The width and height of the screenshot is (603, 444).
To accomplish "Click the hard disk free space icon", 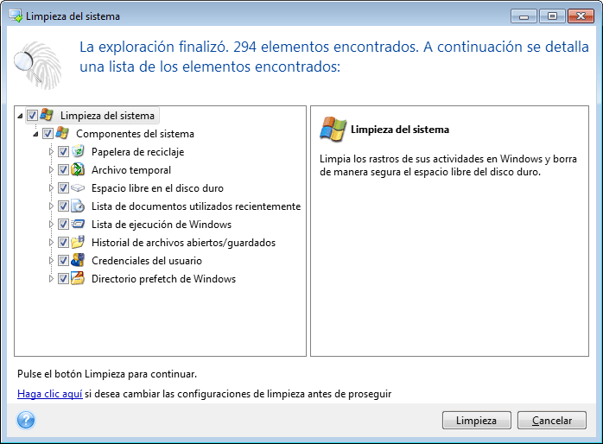I will pos(78,188).
